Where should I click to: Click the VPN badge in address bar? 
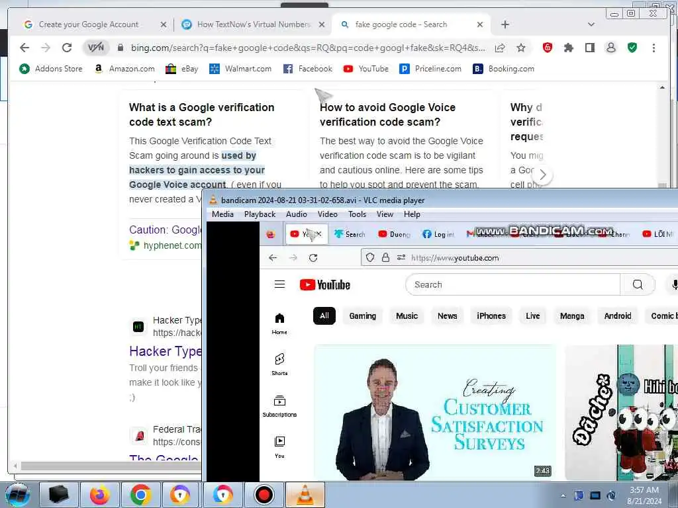95,48
